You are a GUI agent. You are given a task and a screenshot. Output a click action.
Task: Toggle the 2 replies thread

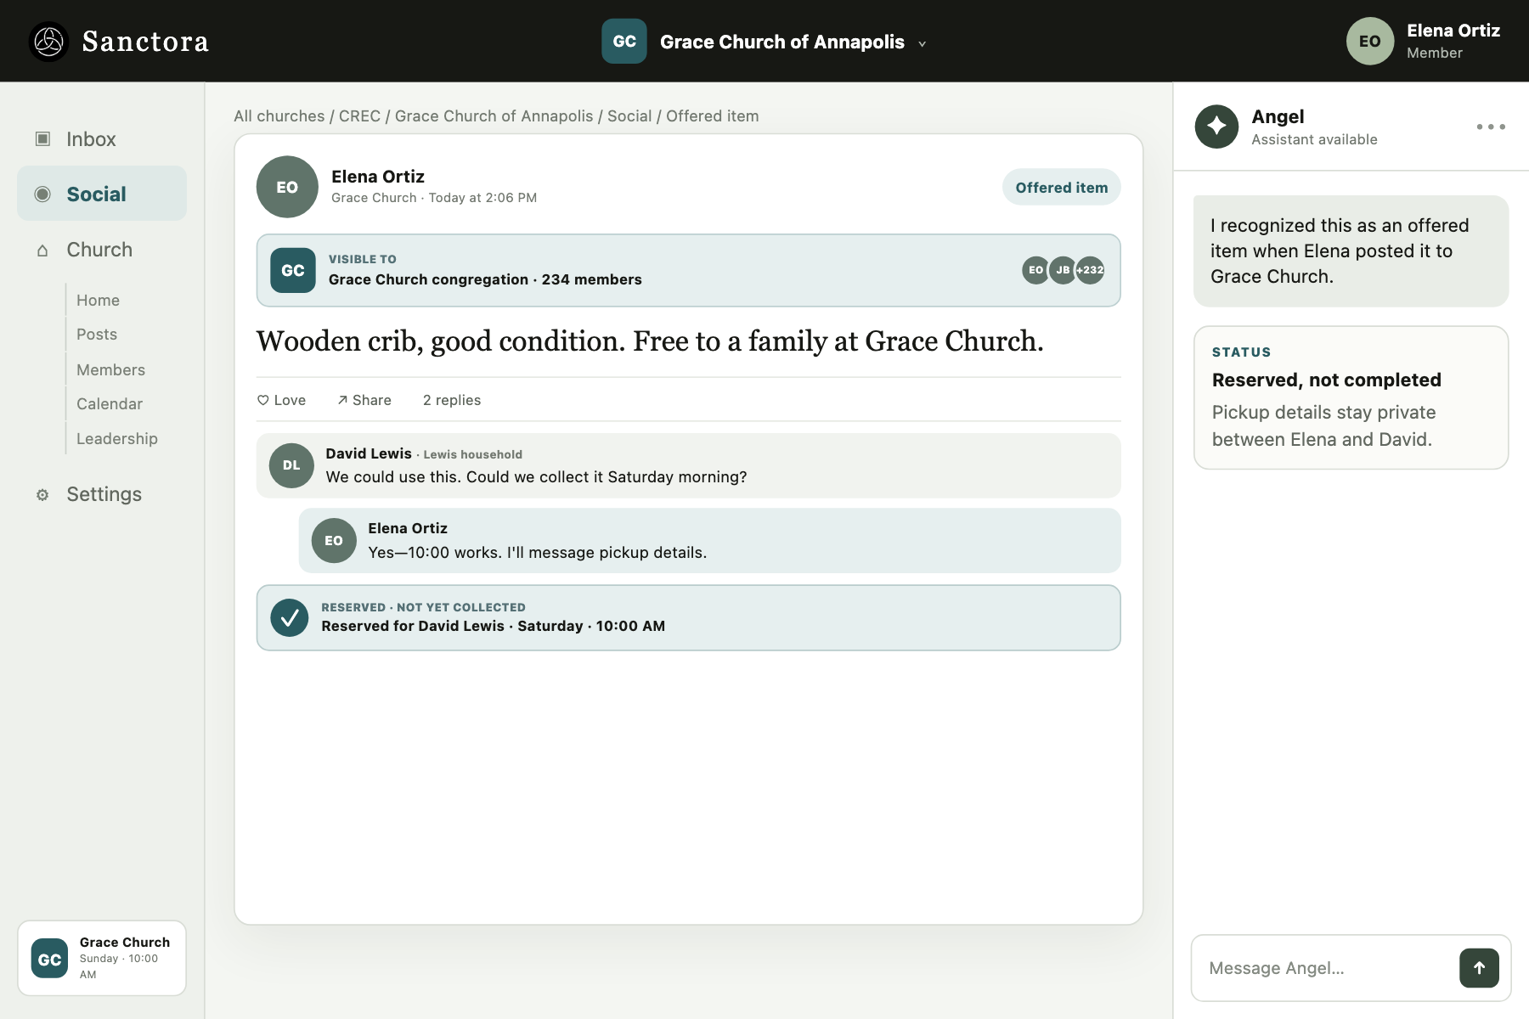452,400
